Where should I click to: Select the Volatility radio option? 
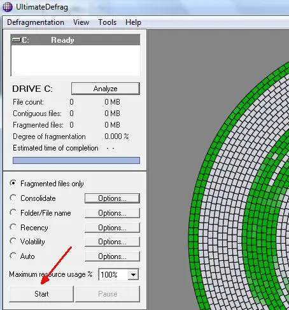tap(13, 241)
